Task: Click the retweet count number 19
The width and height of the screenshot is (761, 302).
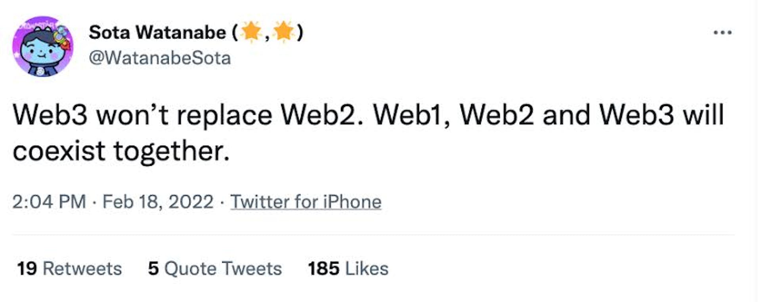Action: pyautogui.click(x=27, y=268)
